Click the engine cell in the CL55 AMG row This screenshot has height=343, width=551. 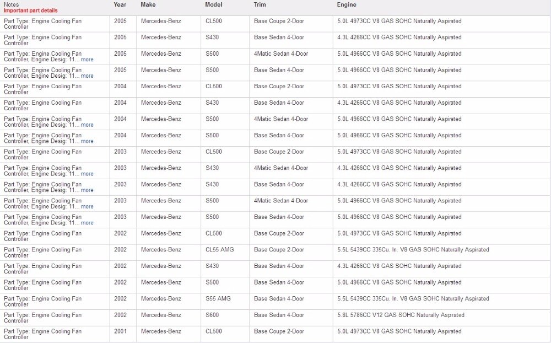413,249
